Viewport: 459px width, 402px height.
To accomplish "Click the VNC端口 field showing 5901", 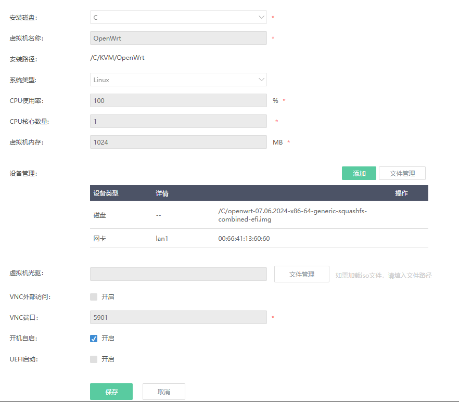I will [x=178, y=317].
